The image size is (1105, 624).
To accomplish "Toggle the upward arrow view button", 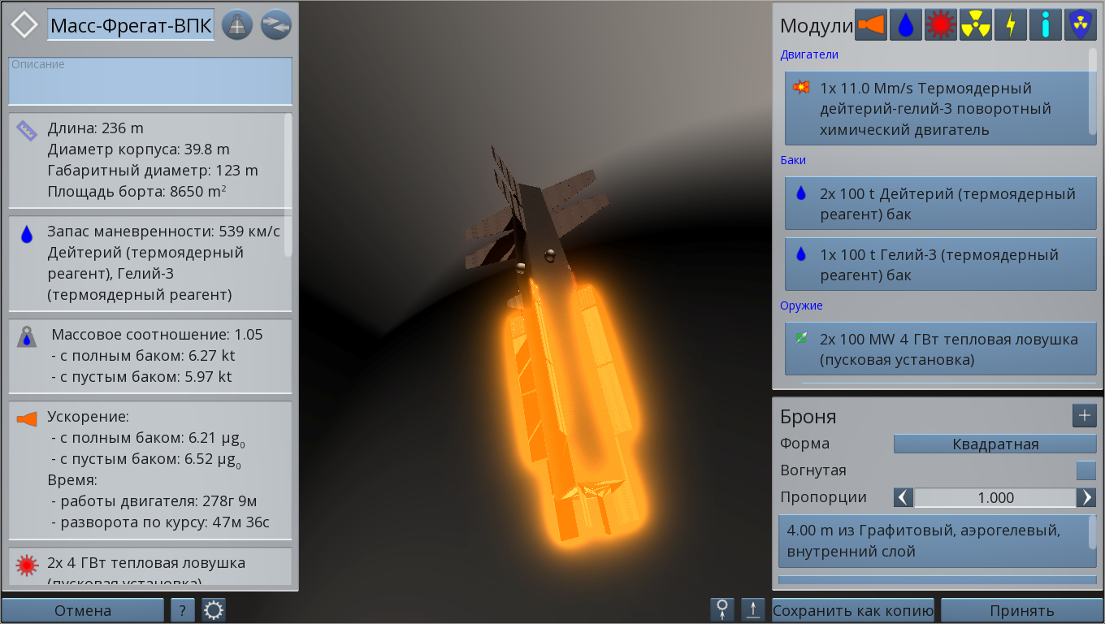I will click(x=753, y=610).
